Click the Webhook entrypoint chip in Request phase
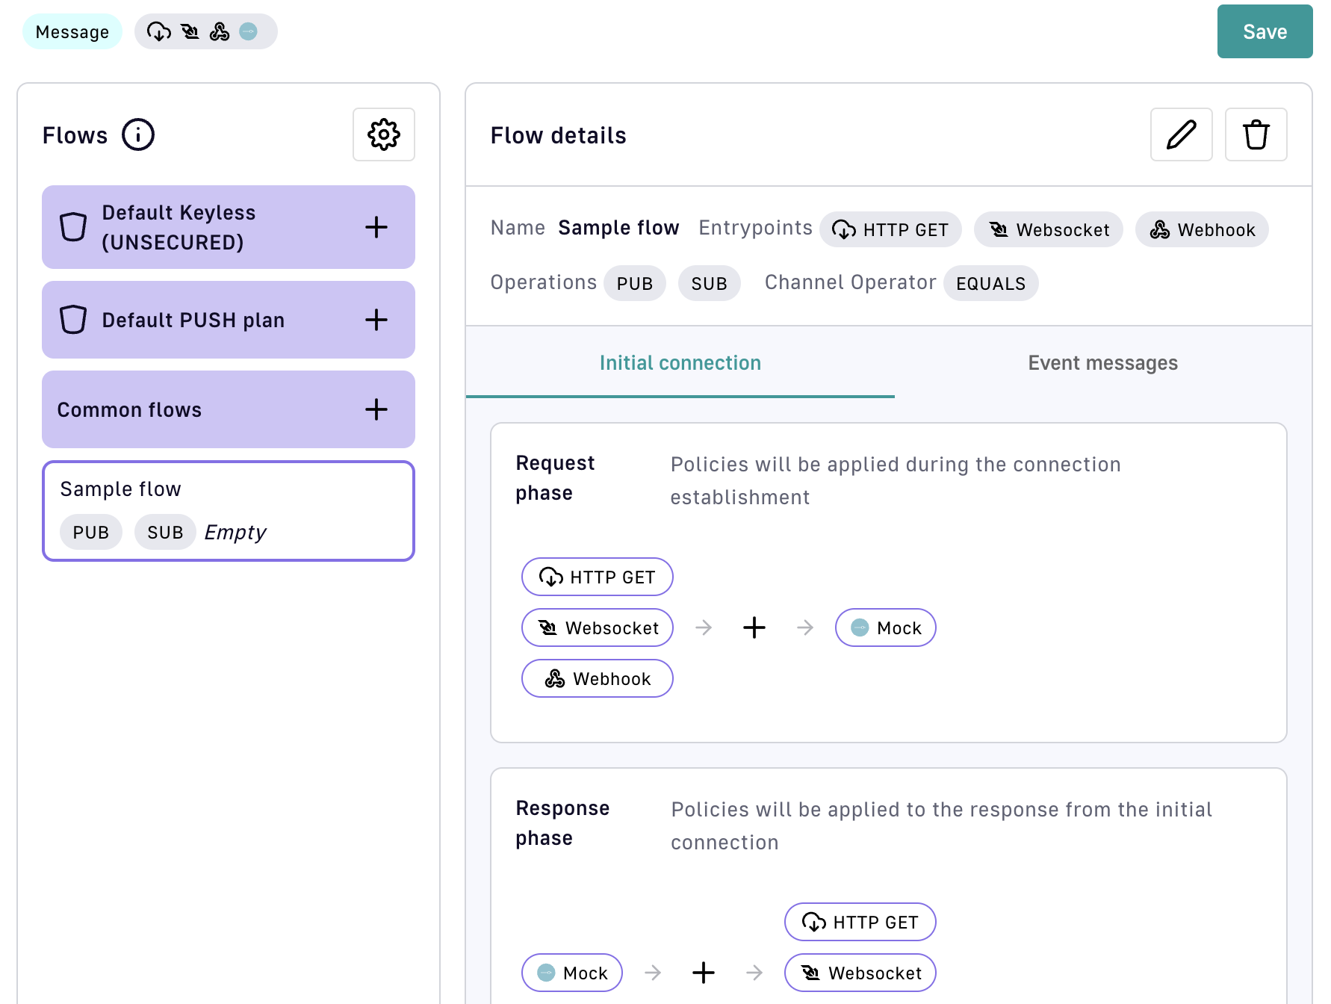Screen dimensions: 1331x1004 597,678
